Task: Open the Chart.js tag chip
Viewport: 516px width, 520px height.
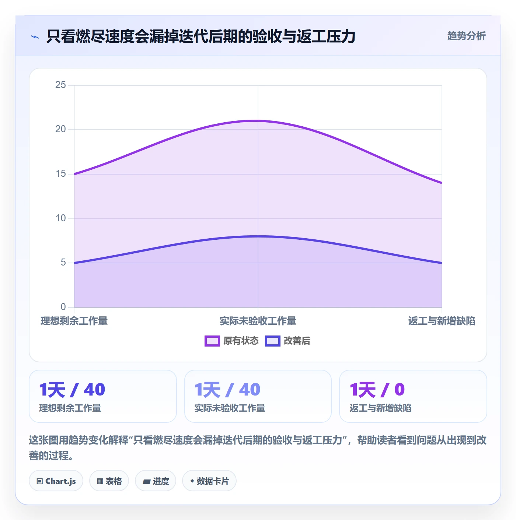Action: [x=56, y=481]
